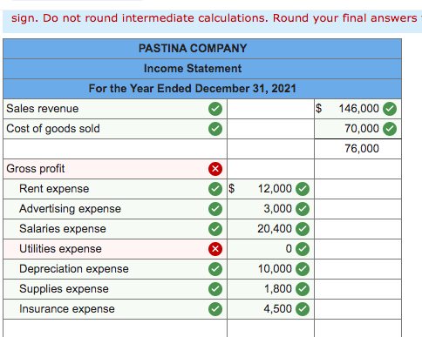The height and width of the screenshot is (337, 422).
Task: Click the green check next to 20,400
Action: point(303,229)
